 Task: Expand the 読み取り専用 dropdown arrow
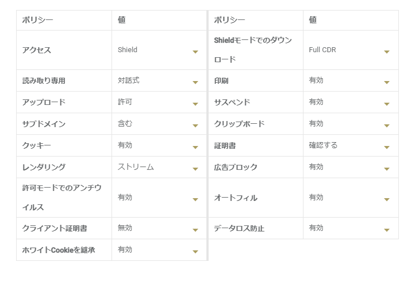pyautogui.click(x=195, y=82)
